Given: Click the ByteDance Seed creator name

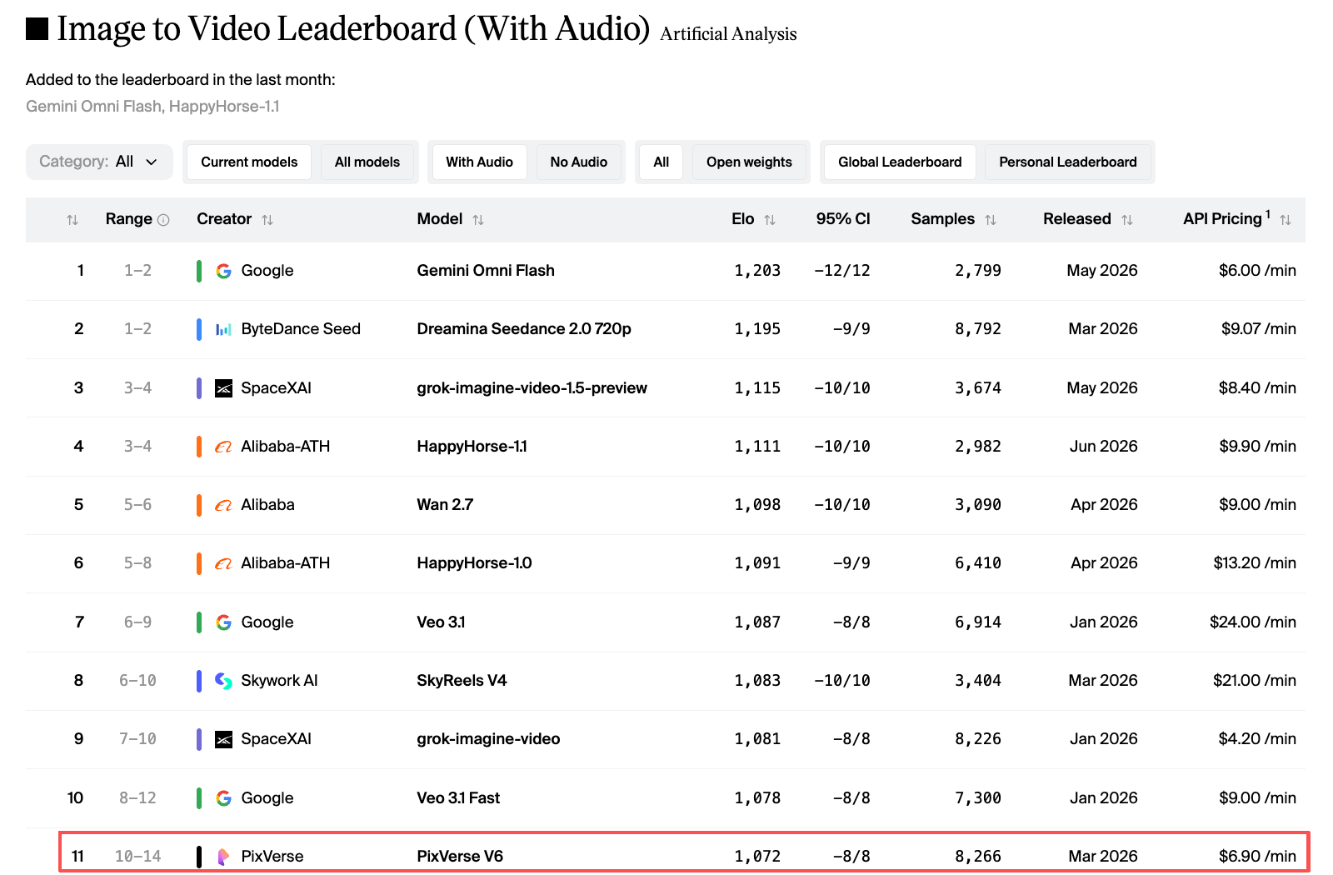Looking at the screenshot, I should (x=301, y=329).
